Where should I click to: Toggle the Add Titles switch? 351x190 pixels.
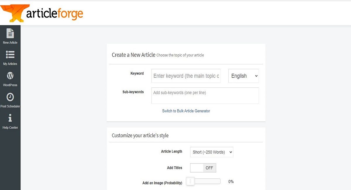pos(203,168)
